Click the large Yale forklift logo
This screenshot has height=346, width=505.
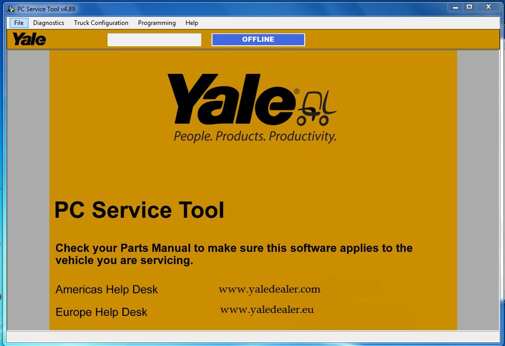point(252,100)
